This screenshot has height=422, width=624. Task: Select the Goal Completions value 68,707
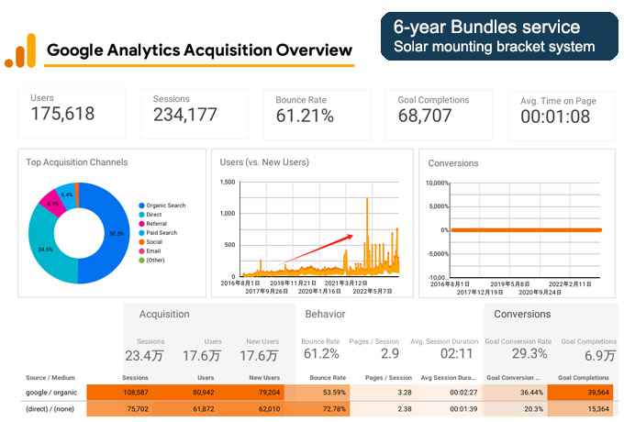(425, 116)
